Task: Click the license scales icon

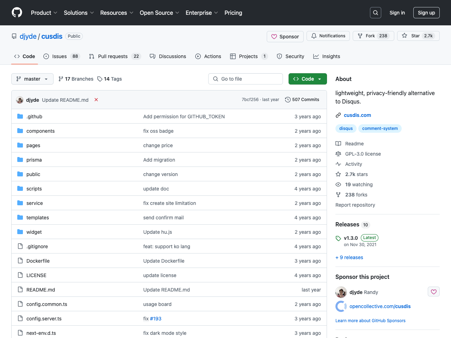Action: point(338,154)
